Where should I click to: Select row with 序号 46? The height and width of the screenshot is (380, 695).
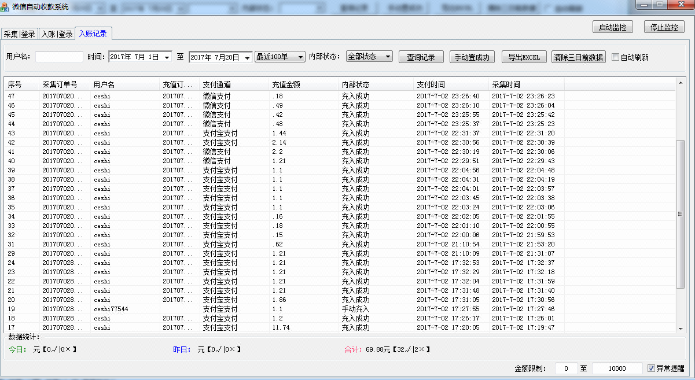pos(340,105)
